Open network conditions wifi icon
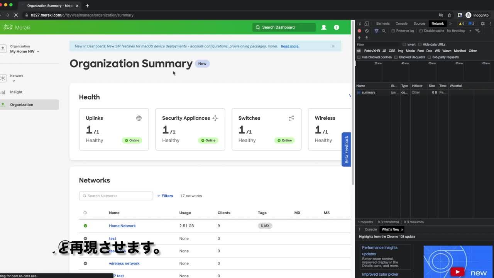494x278 pixels. (x=477, y=31)
